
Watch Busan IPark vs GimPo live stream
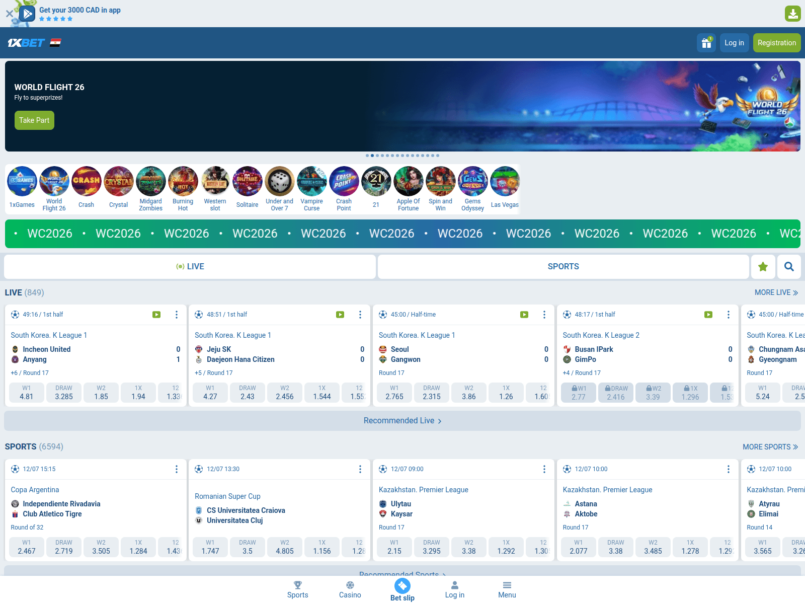click(x=708, y=315)
